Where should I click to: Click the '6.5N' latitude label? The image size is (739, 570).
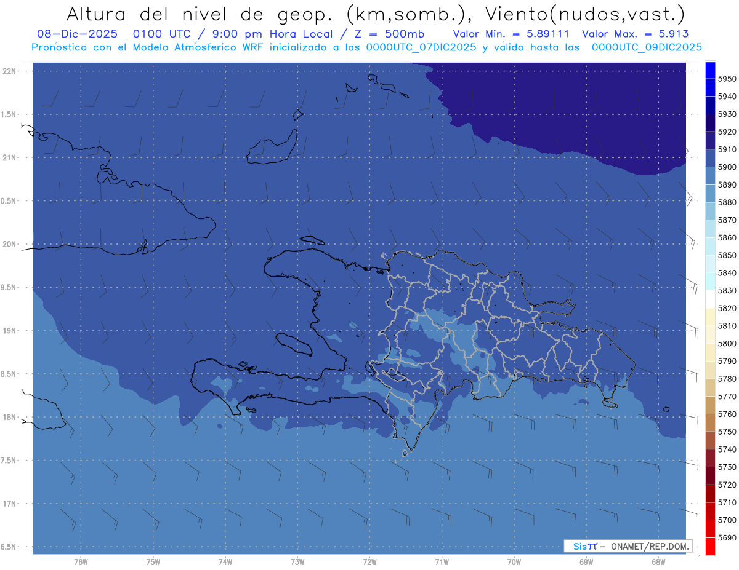coord(9,547)
